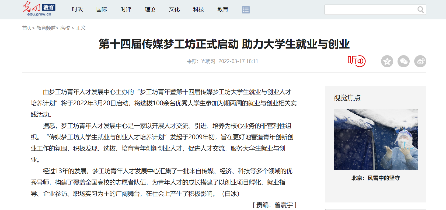Add the article to favorites (star icon)
This screenshot has width=446, height=210.
pyautogui.click(x=387, y=61)
